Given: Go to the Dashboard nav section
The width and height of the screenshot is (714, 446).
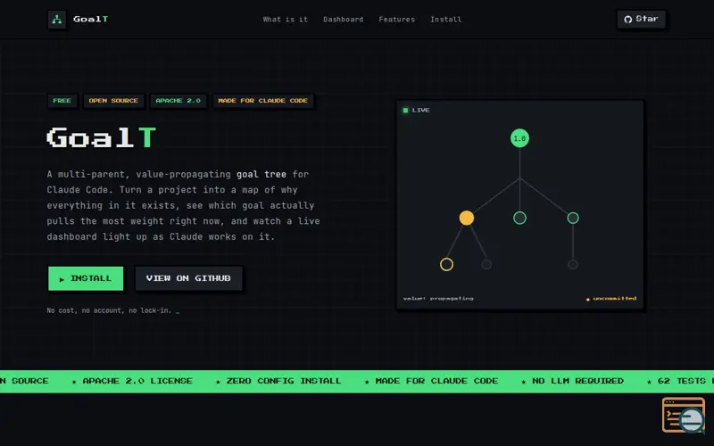Looking at the screenshot, I should pos(343,20).
